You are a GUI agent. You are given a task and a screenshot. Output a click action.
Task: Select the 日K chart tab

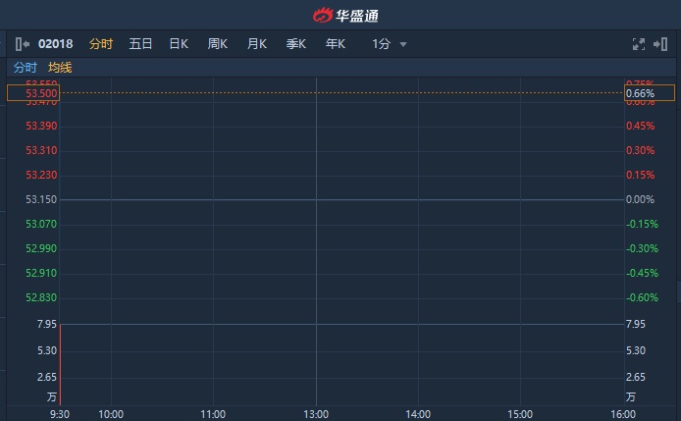click(179, 44)
